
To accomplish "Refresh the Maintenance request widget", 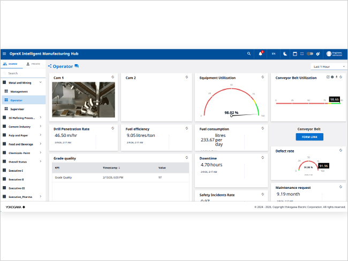I will coord(341,187).
